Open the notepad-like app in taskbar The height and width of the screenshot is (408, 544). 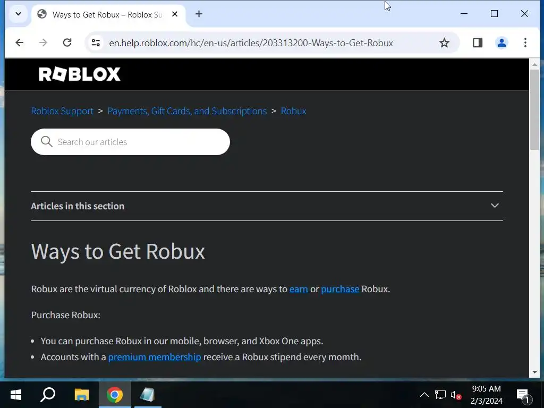click(x=148, y=395)
